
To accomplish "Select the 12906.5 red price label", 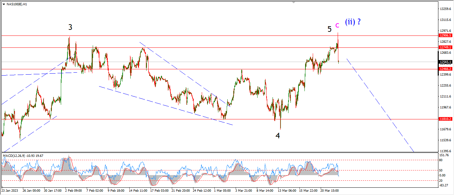I will coord(445,35).
